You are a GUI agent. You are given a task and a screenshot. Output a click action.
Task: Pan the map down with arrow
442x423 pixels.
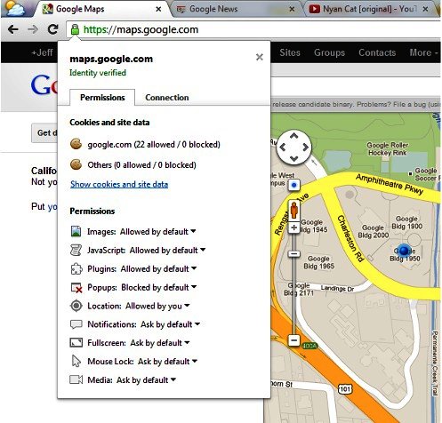tap(293, 158)
